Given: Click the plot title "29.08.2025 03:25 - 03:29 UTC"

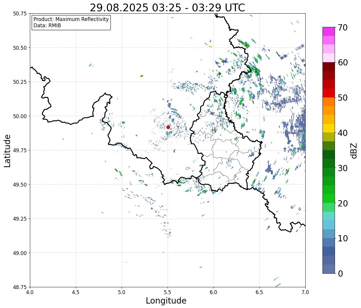Looking at the screenshot, I should coord(167,8).
